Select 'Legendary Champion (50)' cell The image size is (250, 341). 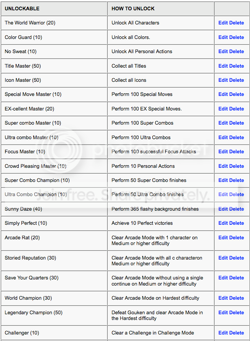pyautogui.click(x=54, y=315)
